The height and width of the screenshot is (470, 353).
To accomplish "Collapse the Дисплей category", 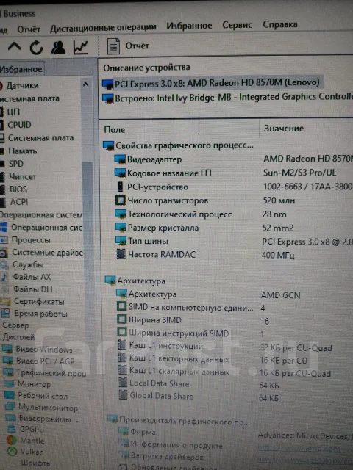I will point(18,337).
